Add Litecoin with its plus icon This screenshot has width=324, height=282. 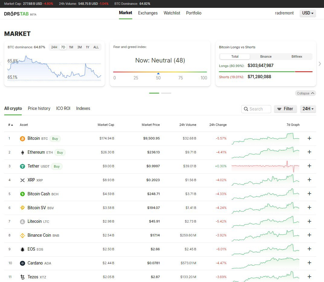pos(309,221)
